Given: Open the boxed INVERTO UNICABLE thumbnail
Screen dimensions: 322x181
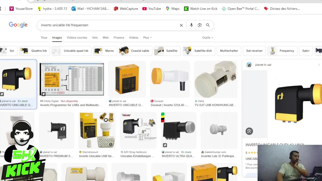Looking at the screenshot, I should (x=127, y=79).
